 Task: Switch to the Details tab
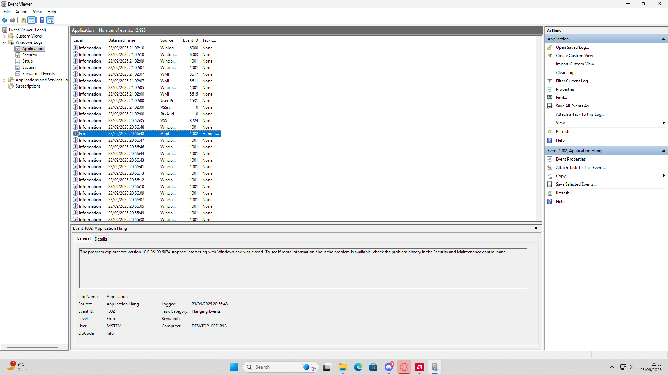tap(101, 239)
